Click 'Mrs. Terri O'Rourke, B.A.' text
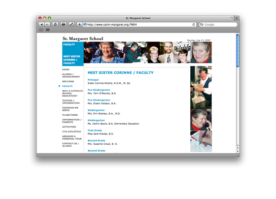Viewport: 276px width, 199px height. click(102, 94)
